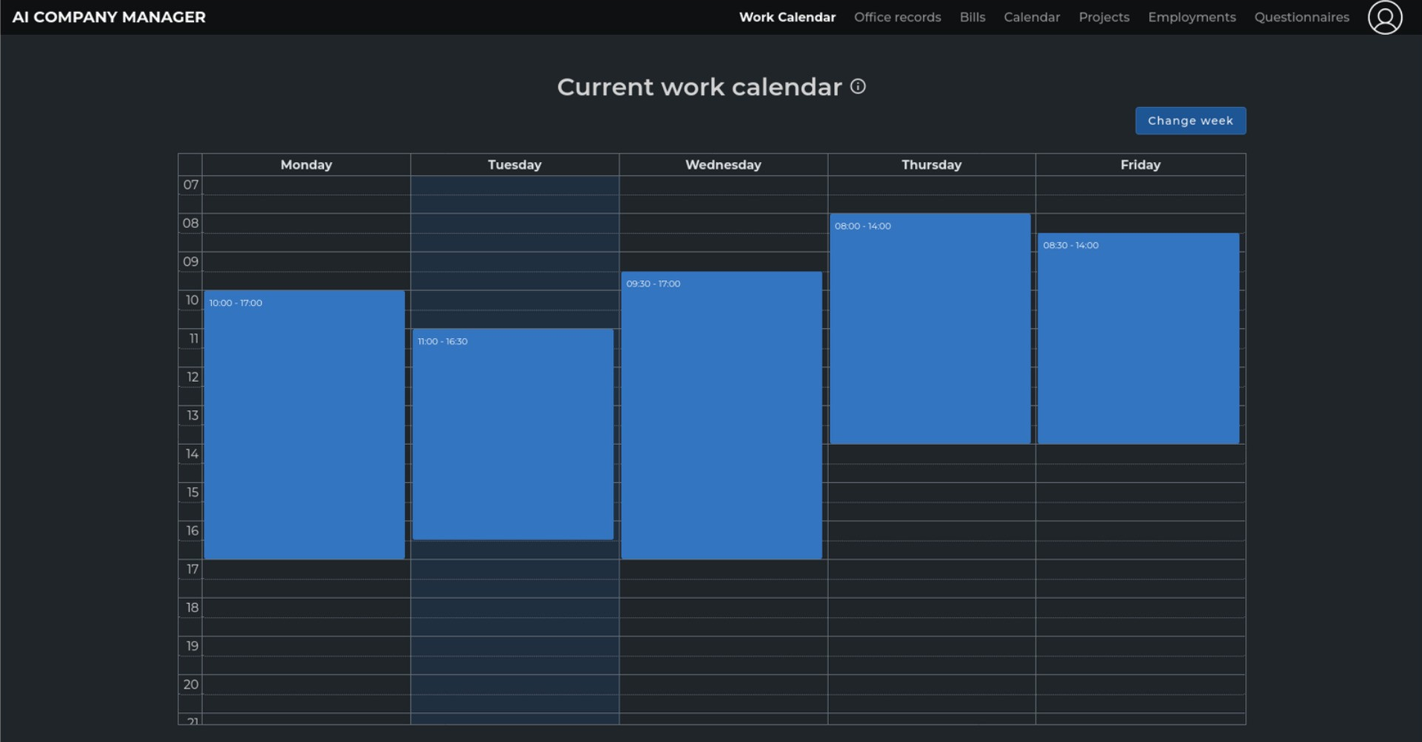The image size is (1422, 742).
Task: Select Tuesday's 11:00 - 16:30 work block
Action: pyautogui.click(x=513, y=434)
